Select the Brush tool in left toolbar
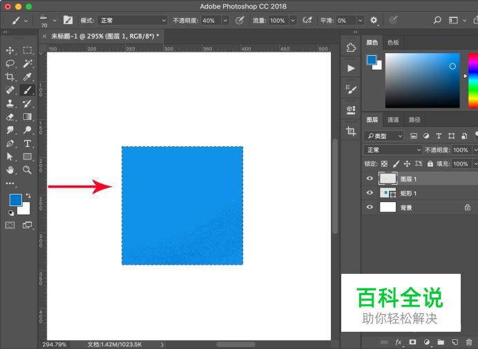478x349 pixels. 28,90
